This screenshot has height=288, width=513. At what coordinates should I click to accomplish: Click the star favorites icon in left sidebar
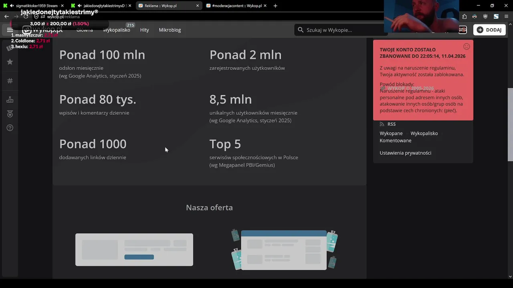[10, 62]
